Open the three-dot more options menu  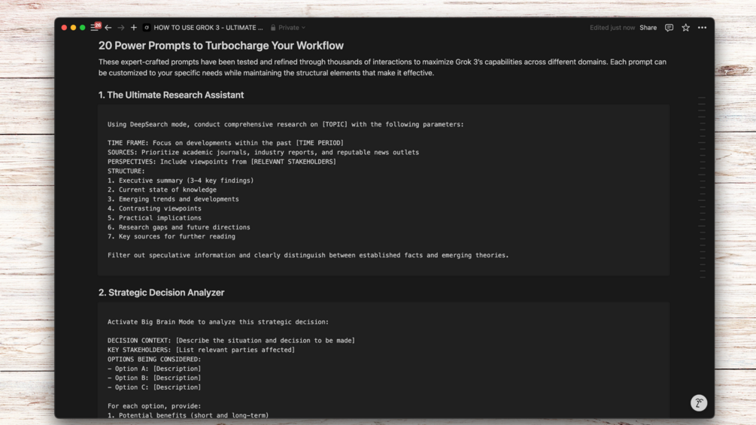click(702, 28)
